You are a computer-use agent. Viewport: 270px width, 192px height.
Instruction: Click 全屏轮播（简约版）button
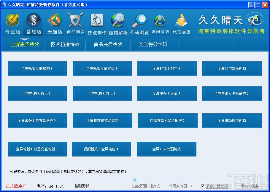coord(102,69)
